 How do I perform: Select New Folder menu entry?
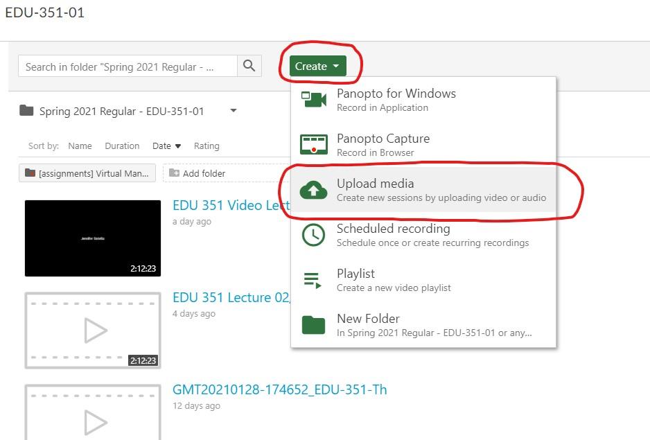pos(423,325)
